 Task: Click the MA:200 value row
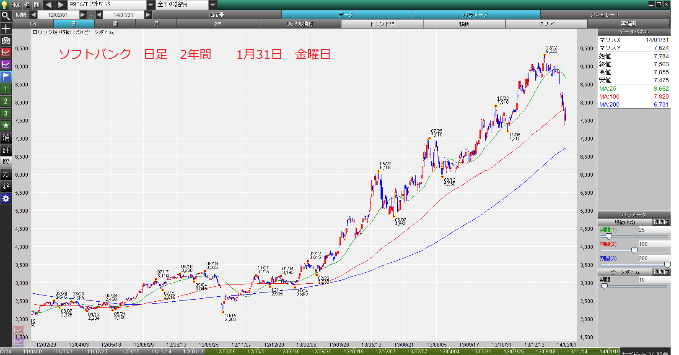[634, 104]
